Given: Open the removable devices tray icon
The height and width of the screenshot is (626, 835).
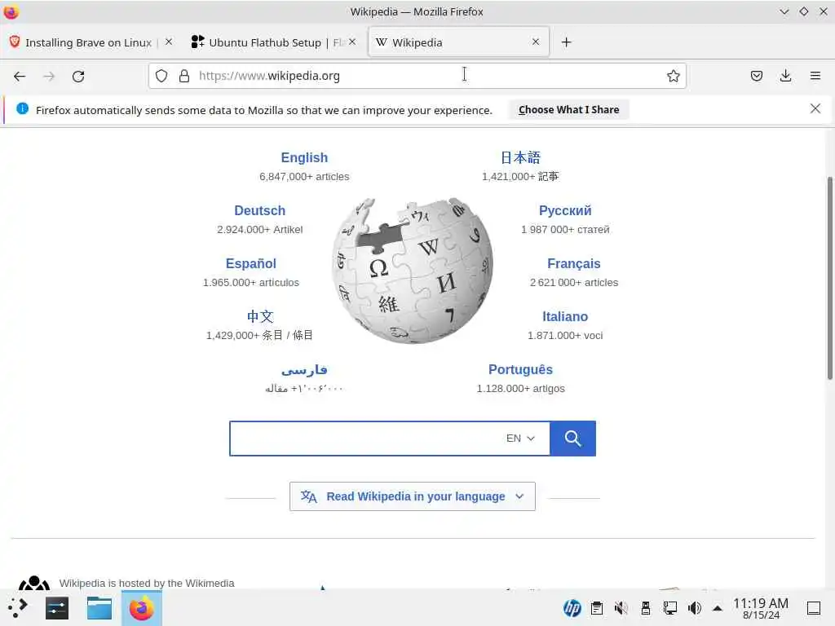Looking at the screenshot, I should tap(646, 608).
